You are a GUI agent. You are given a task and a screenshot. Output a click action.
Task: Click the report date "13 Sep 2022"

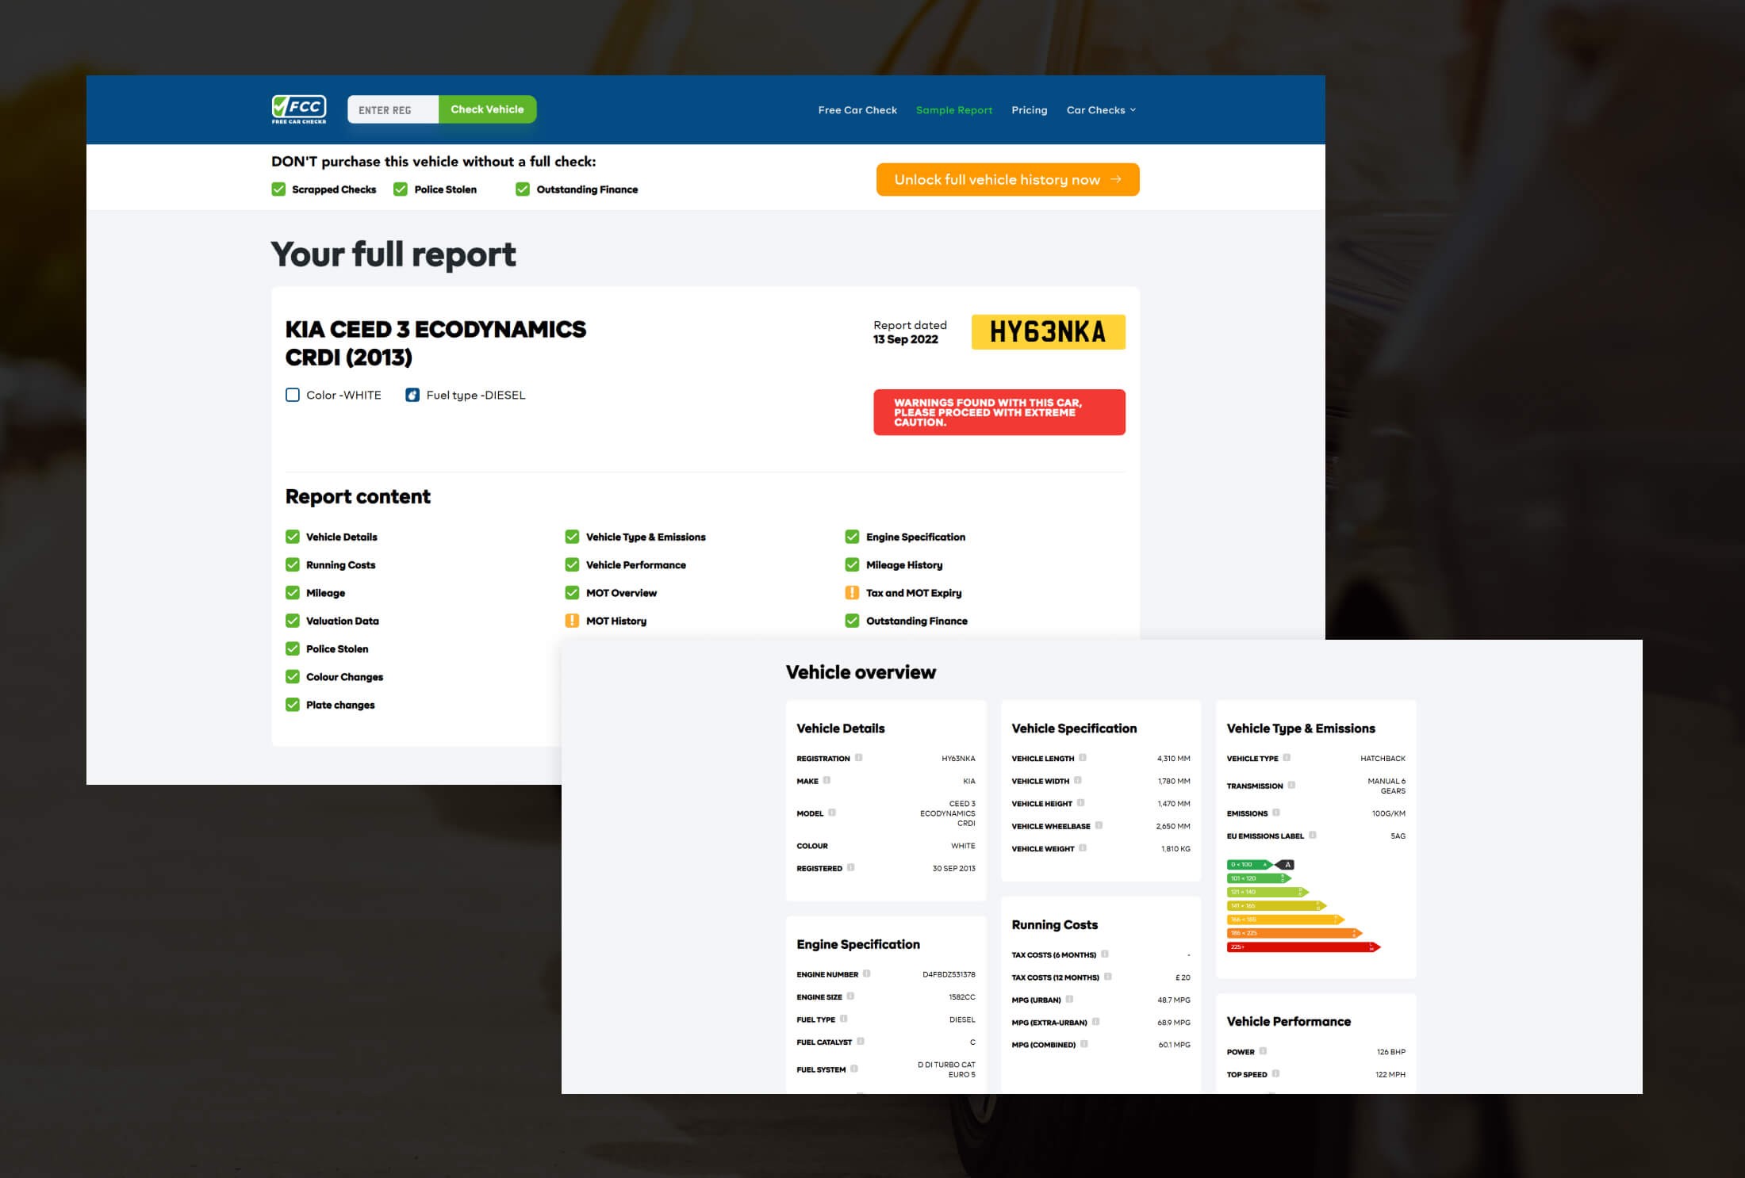point(906,339)
